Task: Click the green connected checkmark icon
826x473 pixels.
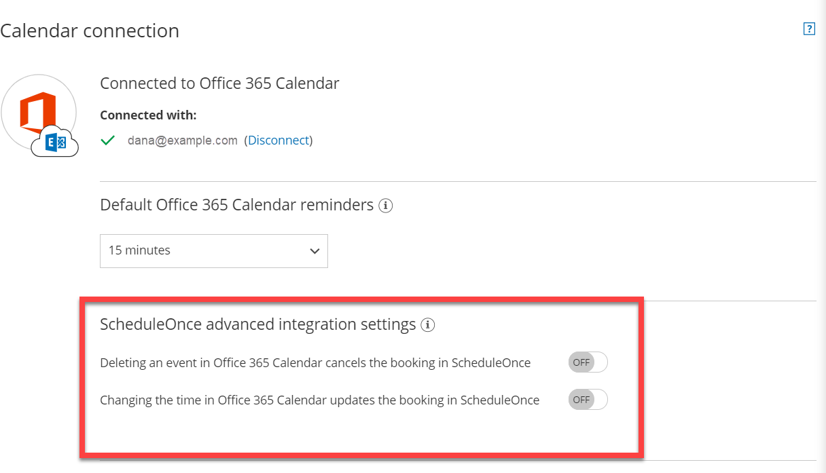Action: (107, 140)
